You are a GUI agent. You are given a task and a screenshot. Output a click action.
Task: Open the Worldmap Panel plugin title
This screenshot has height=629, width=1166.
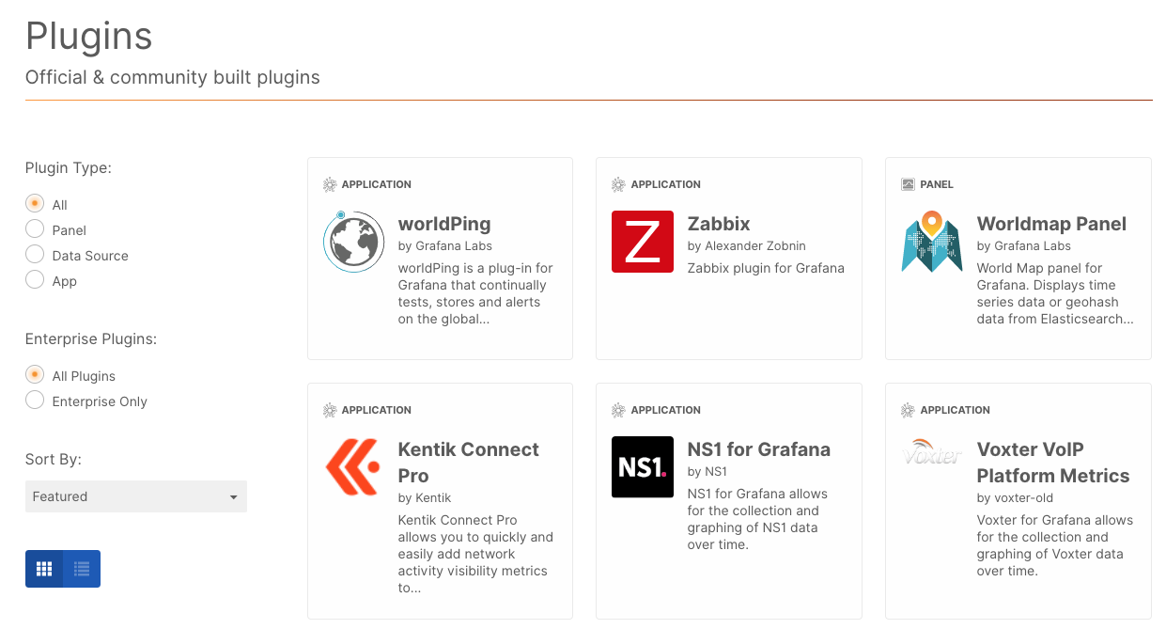click(1051, 224)
